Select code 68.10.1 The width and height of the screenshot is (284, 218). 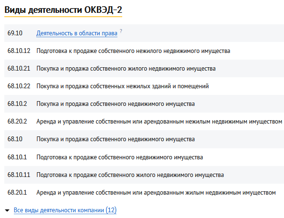pos(17,157)
